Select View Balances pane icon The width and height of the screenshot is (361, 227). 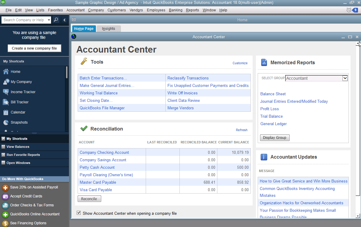point(3,147)
